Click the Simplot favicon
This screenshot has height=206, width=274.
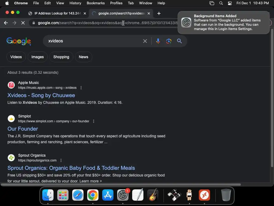point(11,119)
